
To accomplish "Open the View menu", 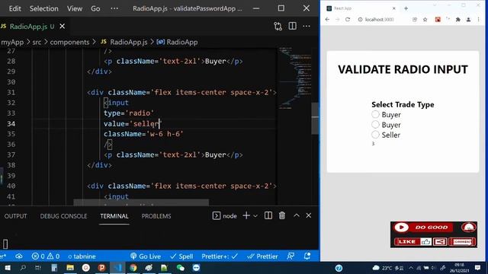I will [75, 8].
